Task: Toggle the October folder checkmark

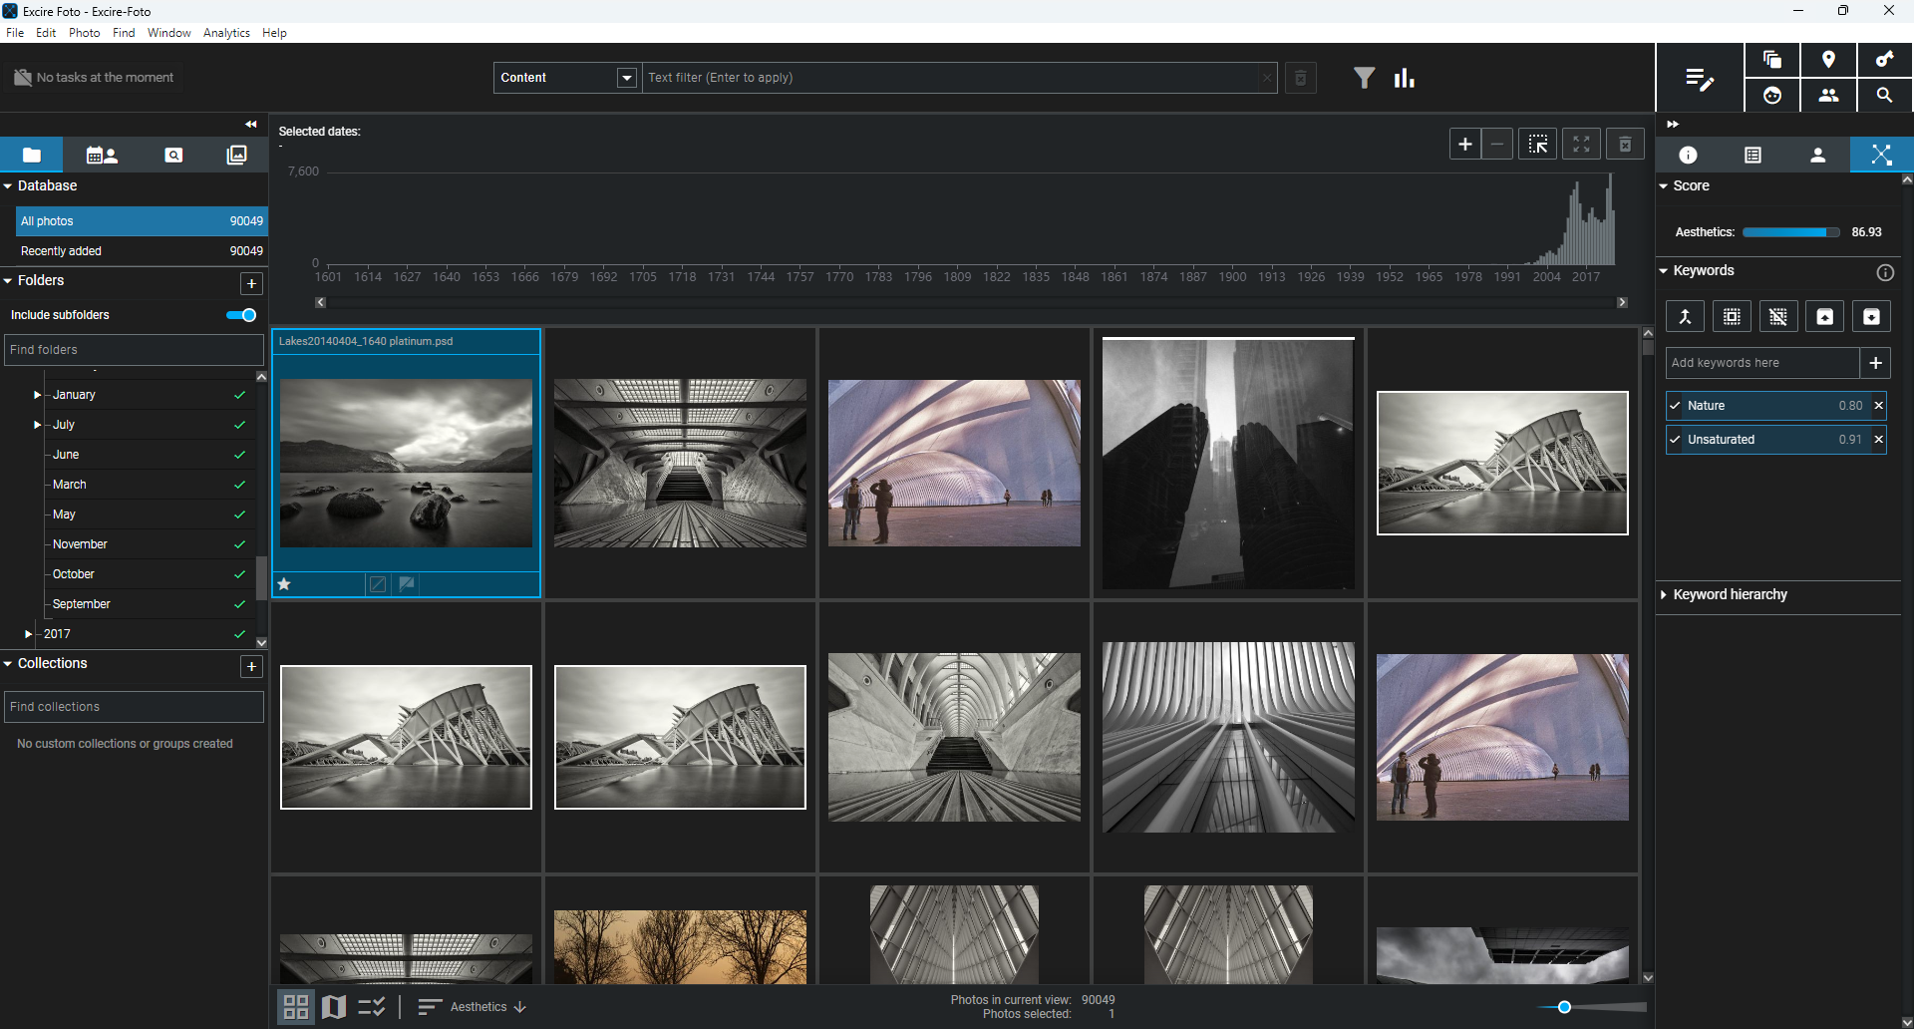Action: point(239,574)
